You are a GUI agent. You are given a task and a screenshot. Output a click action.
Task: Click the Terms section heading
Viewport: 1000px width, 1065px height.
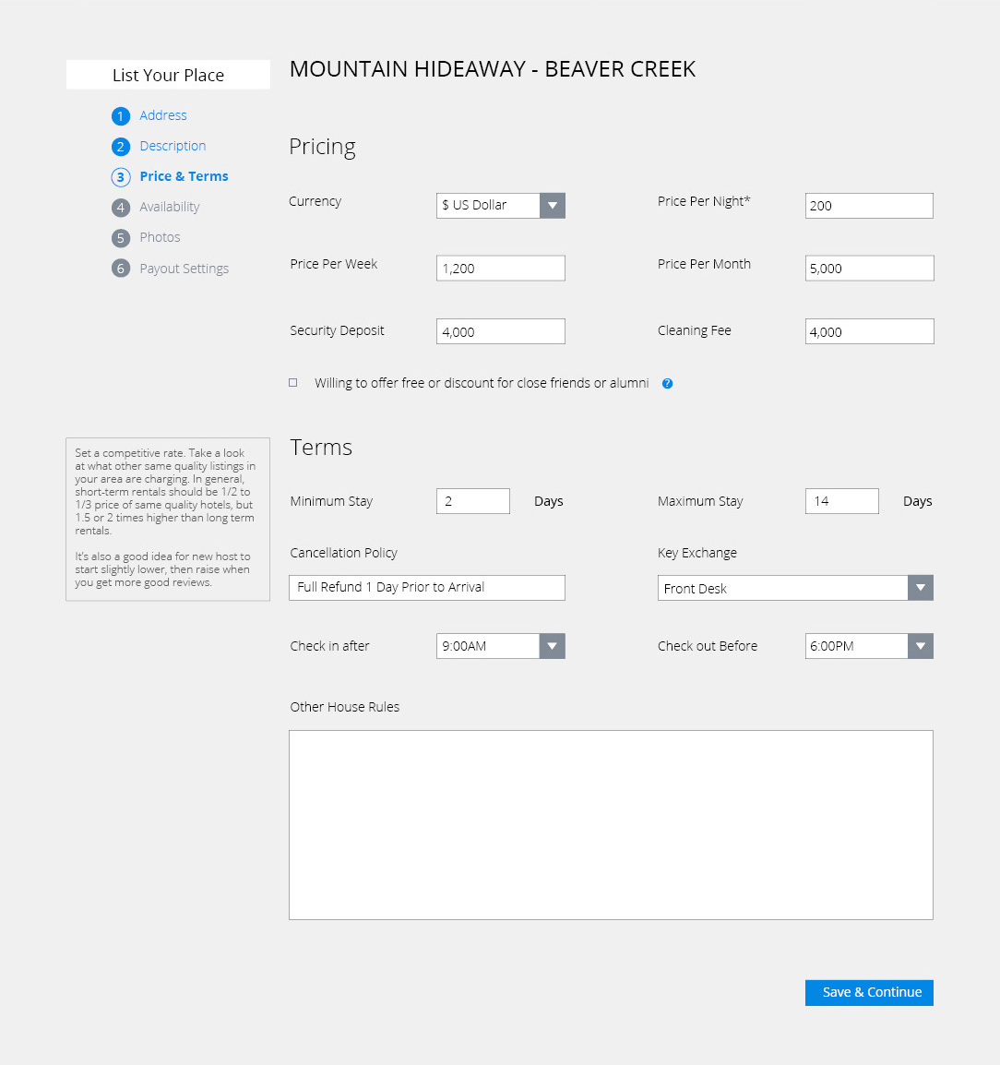pos(321,448)
